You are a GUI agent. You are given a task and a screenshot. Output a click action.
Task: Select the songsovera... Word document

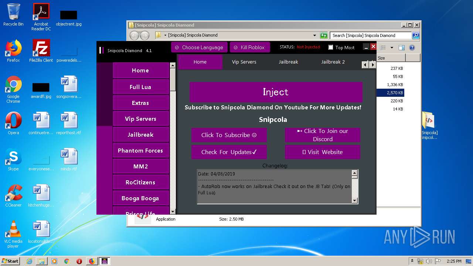(69, 87)
